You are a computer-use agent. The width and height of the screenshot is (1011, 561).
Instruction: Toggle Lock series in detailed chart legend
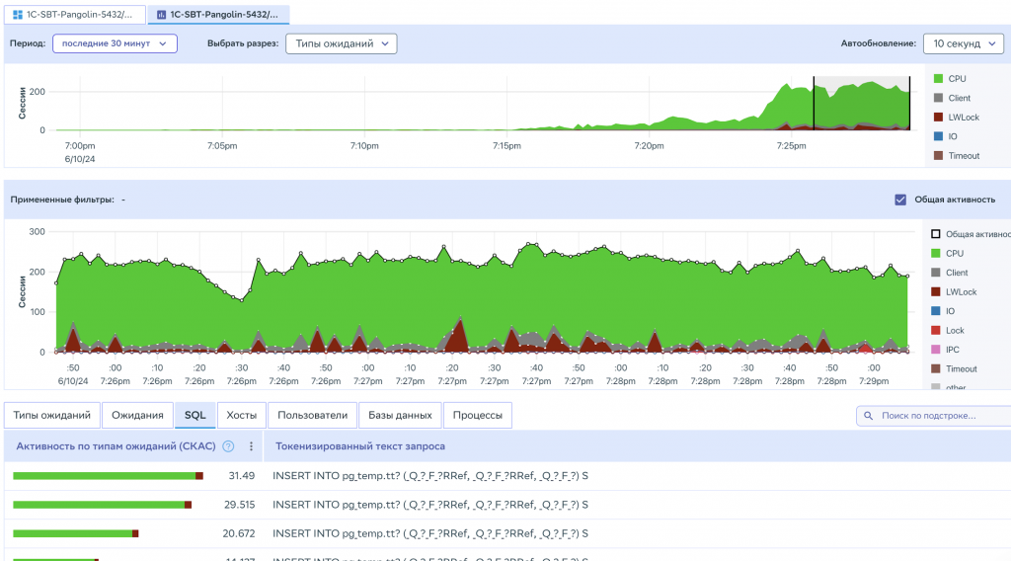(936, 330)
